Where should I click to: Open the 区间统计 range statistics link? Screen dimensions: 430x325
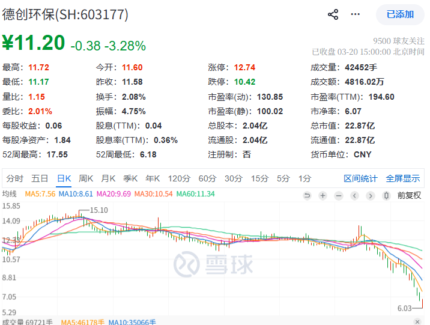(360, 178)
